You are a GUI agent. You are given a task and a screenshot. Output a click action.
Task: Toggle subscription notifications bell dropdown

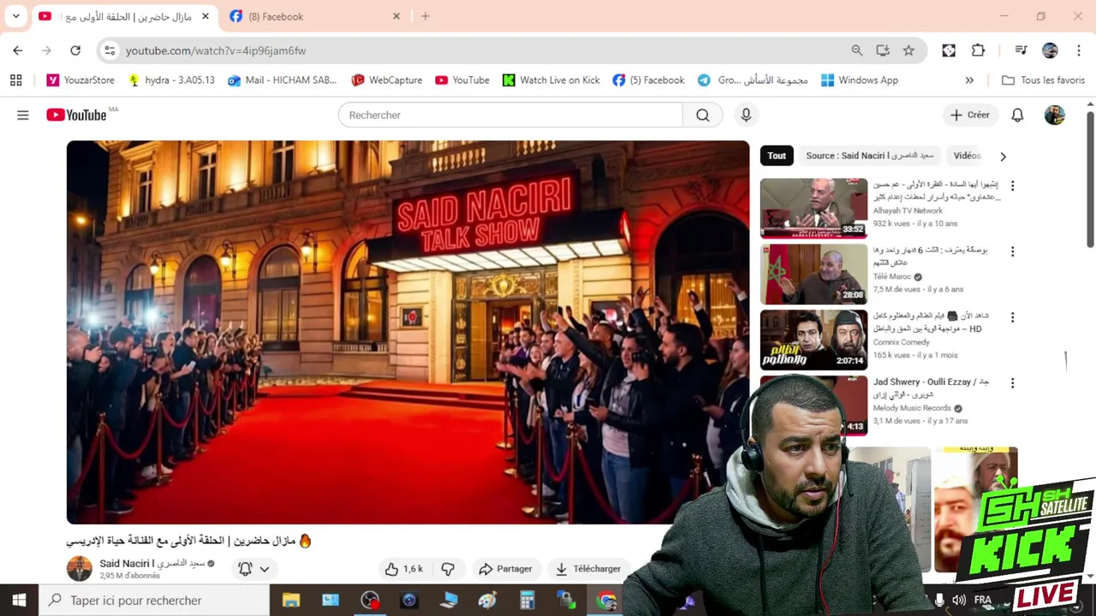(253, 569)
